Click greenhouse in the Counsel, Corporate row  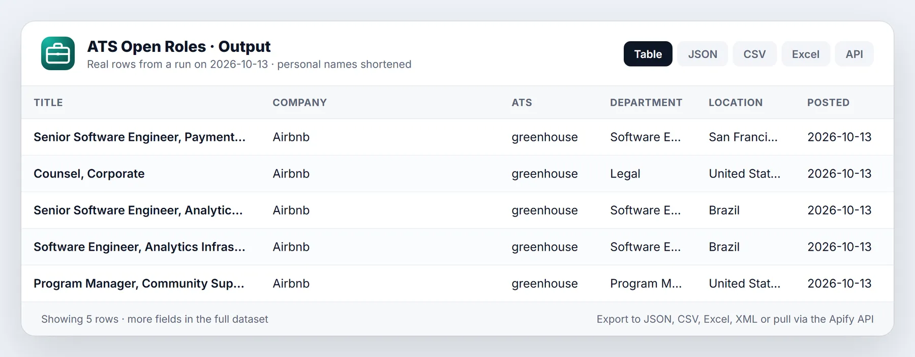tap(544, 174)
